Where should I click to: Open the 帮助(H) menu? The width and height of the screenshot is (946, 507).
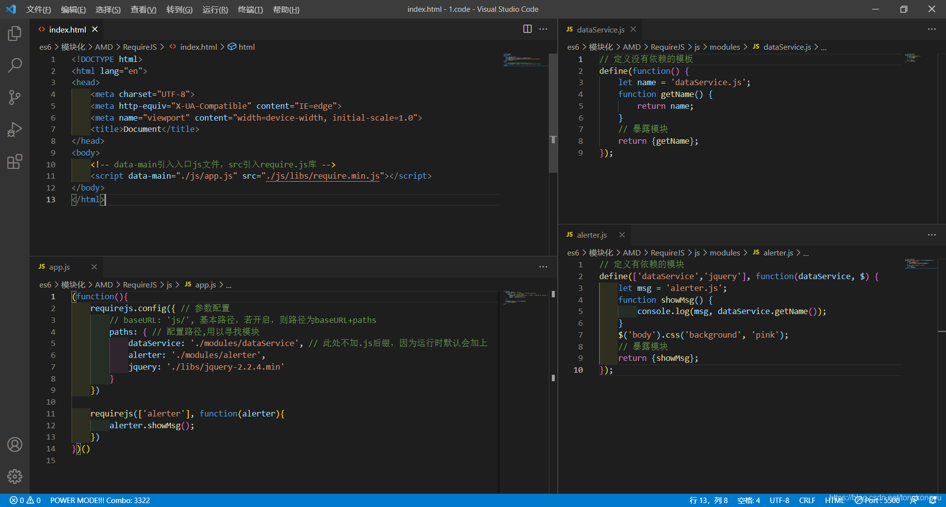coord(286,9)
